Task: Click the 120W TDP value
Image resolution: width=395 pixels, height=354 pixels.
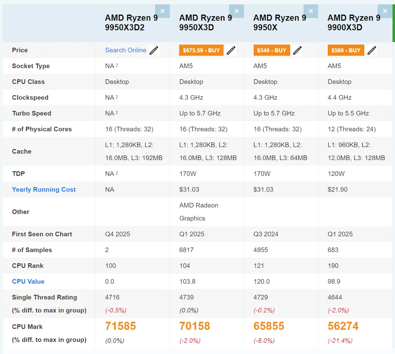Action: point(336,174)
